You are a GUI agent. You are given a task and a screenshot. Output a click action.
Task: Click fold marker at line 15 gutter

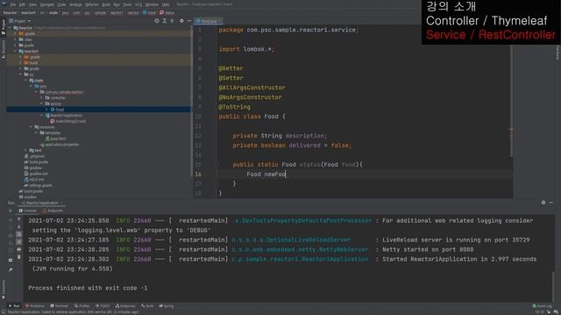216,164
